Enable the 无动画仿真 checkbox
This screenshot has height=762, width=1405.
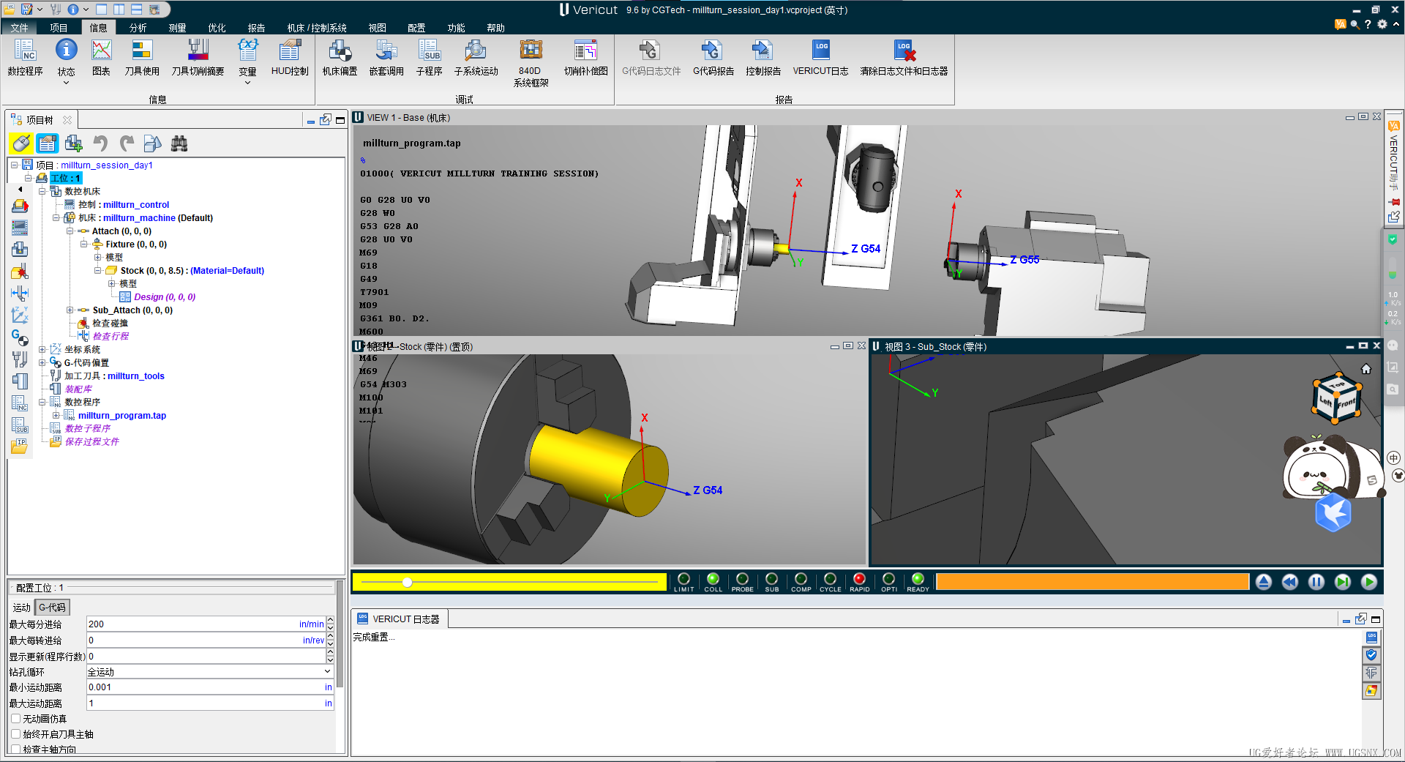pos(16,719)
